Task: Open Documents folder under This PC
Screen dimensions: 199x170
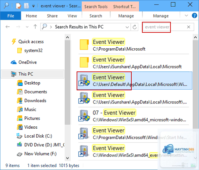Action: (x=35, y=92)
